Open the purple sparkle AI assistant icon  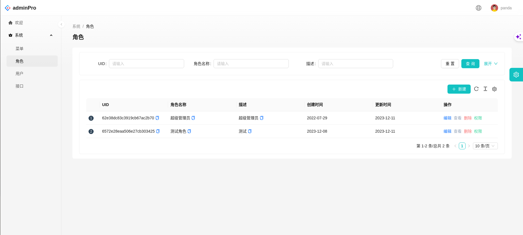(518, 37)
